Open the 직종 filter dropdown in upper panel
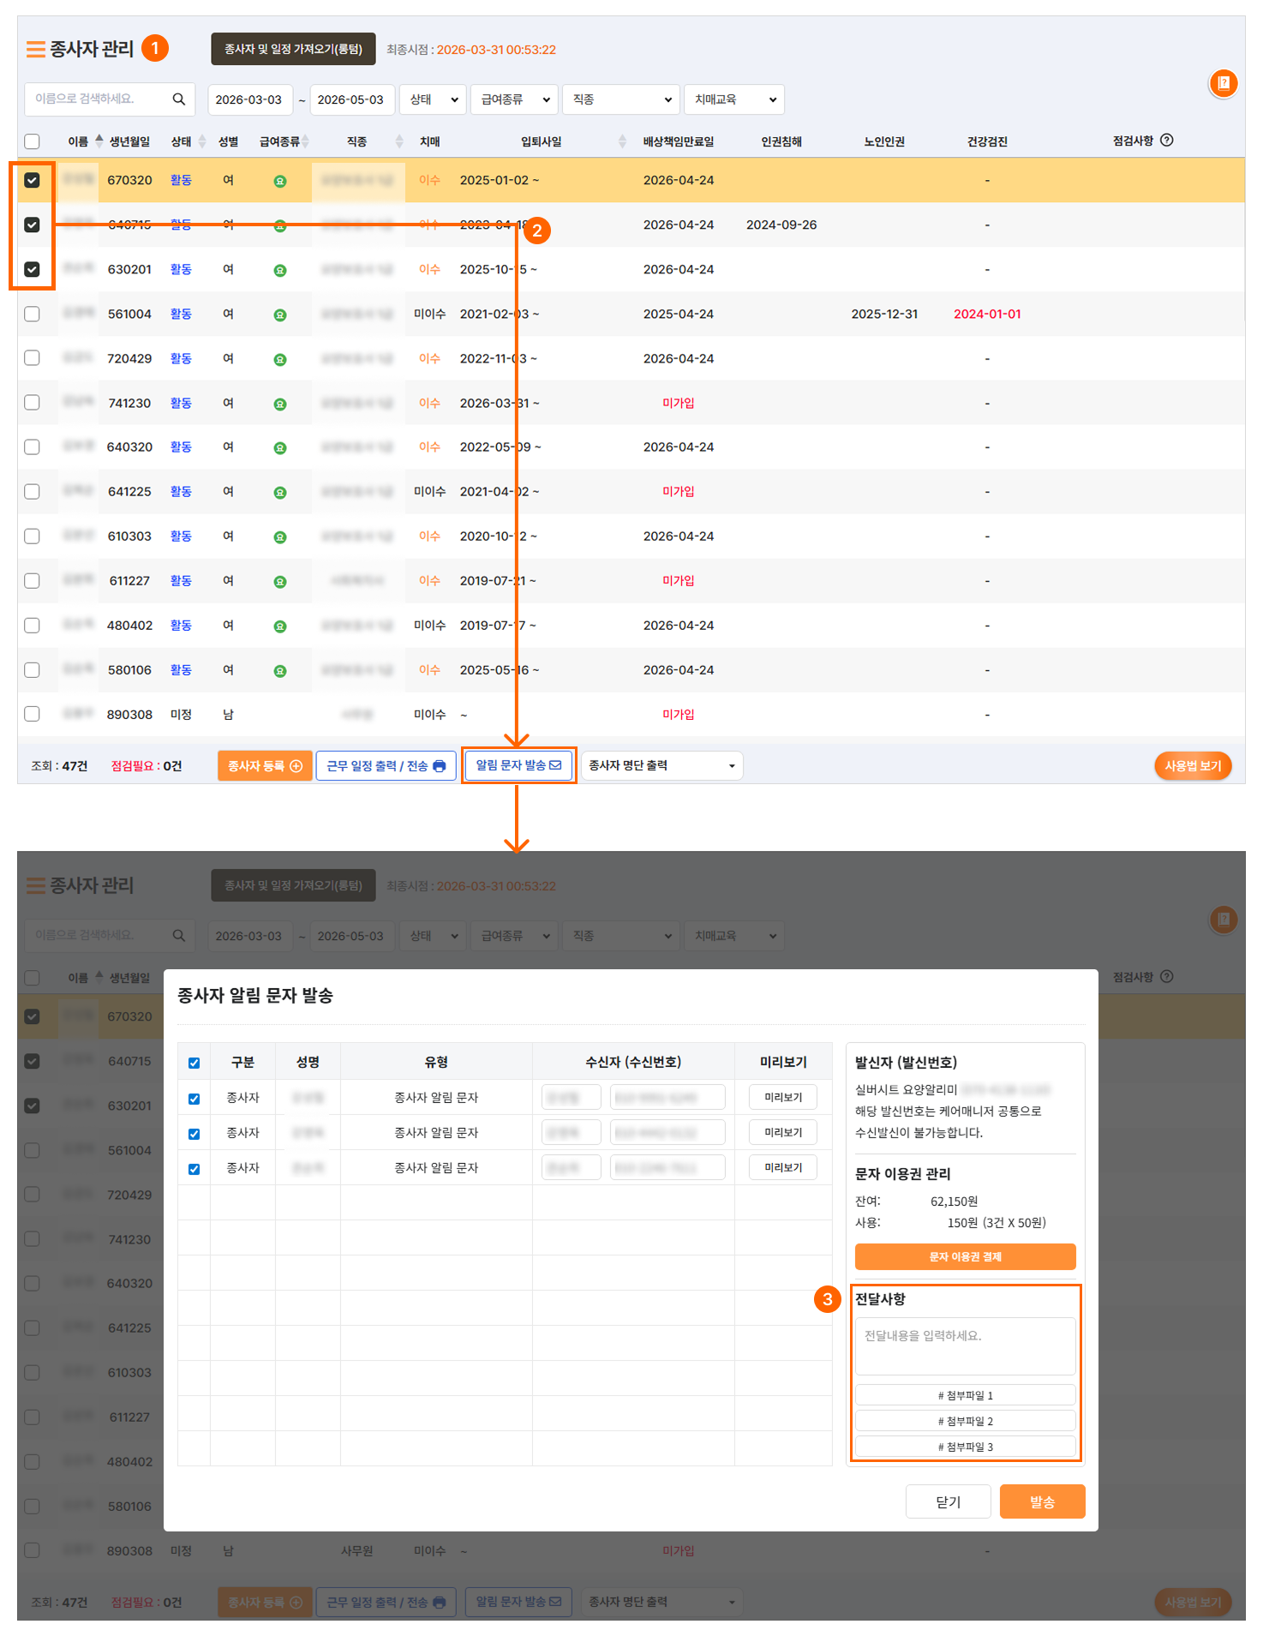1263x1636 pixels. (621, 99)
